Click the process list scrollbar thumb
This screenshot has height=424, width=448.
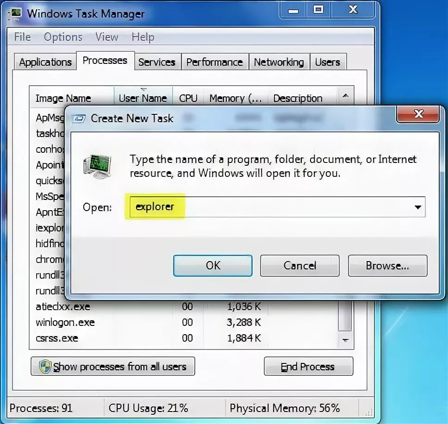pyautogui.click(x=345, y=316)
